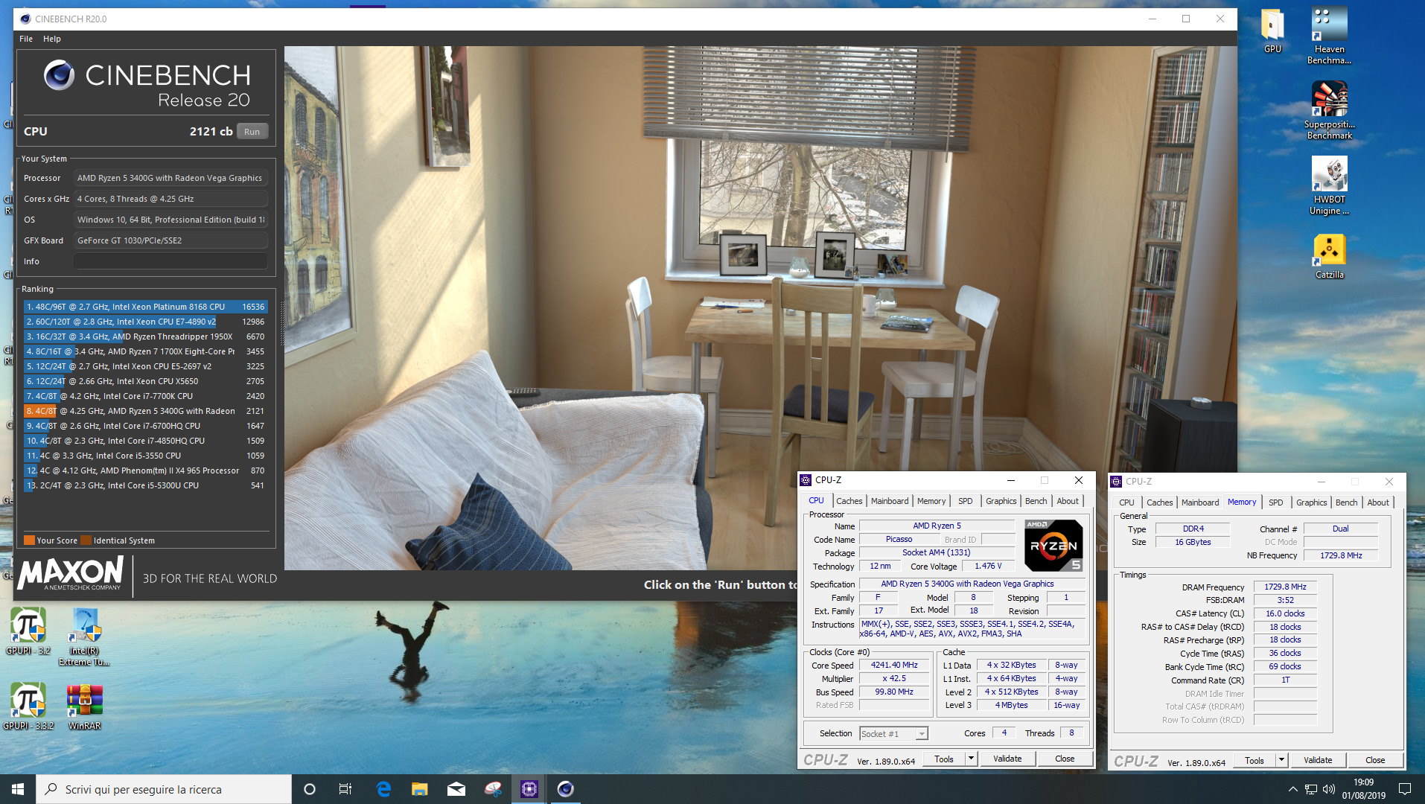Select Intel Core i7-7700K ranking row
1425x804 pixels.
[x=145, y=396]
